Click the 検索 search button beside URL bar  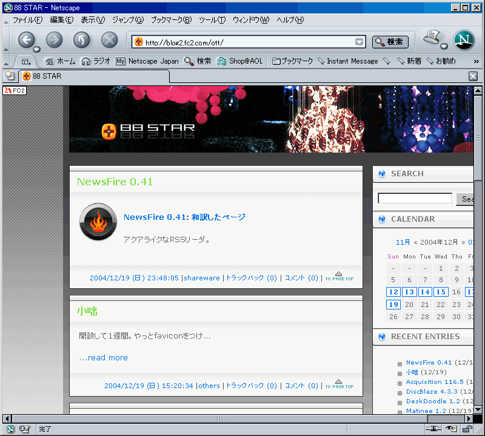390,42
